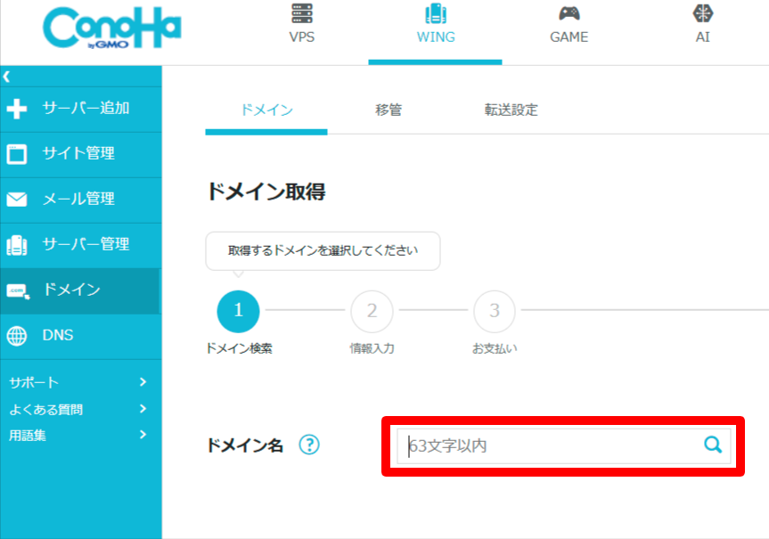
Task: Expand the 用語集 submenu
Action: point(143,435)
